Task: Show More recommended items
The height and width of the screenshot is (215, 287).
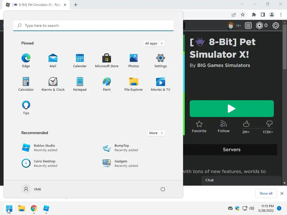Action: 156,133
